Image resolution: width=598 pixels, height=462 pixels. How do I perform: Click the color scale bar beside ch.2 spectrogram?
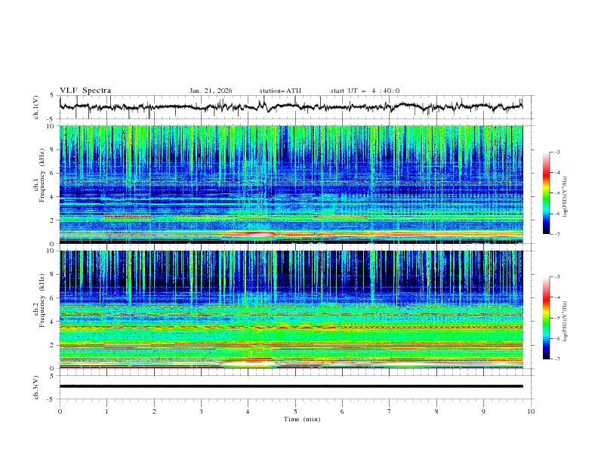pos(546,318)
